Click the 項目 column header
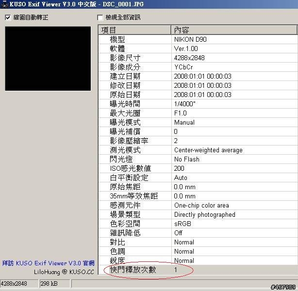 click(x=134, y=30)
